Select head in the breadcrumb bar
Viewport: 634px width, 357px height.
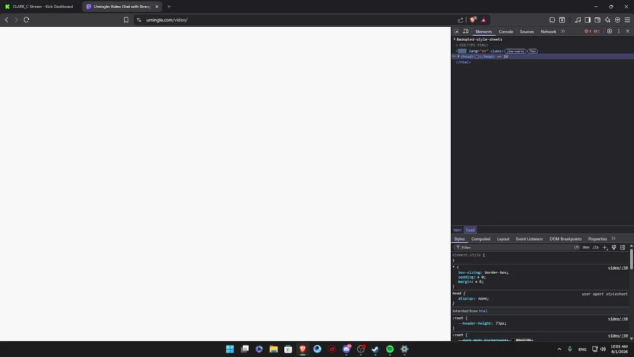(470, 230)
